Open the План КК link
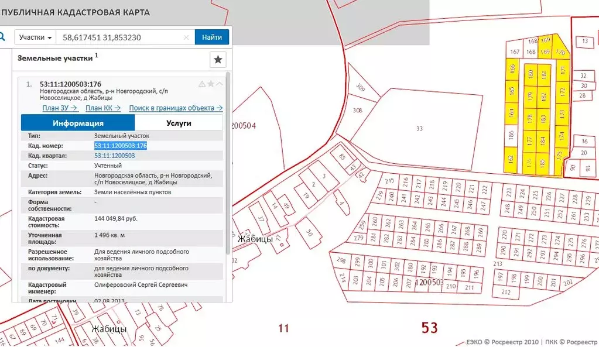The height and width of the screenshot is (347, 599). [x=102, y=108]
